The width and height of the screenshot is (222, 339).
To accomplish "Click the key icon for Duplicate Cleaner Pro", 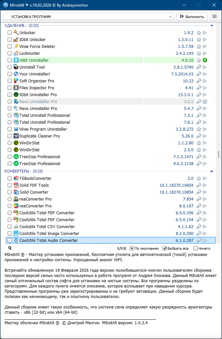I will point(199,136).
